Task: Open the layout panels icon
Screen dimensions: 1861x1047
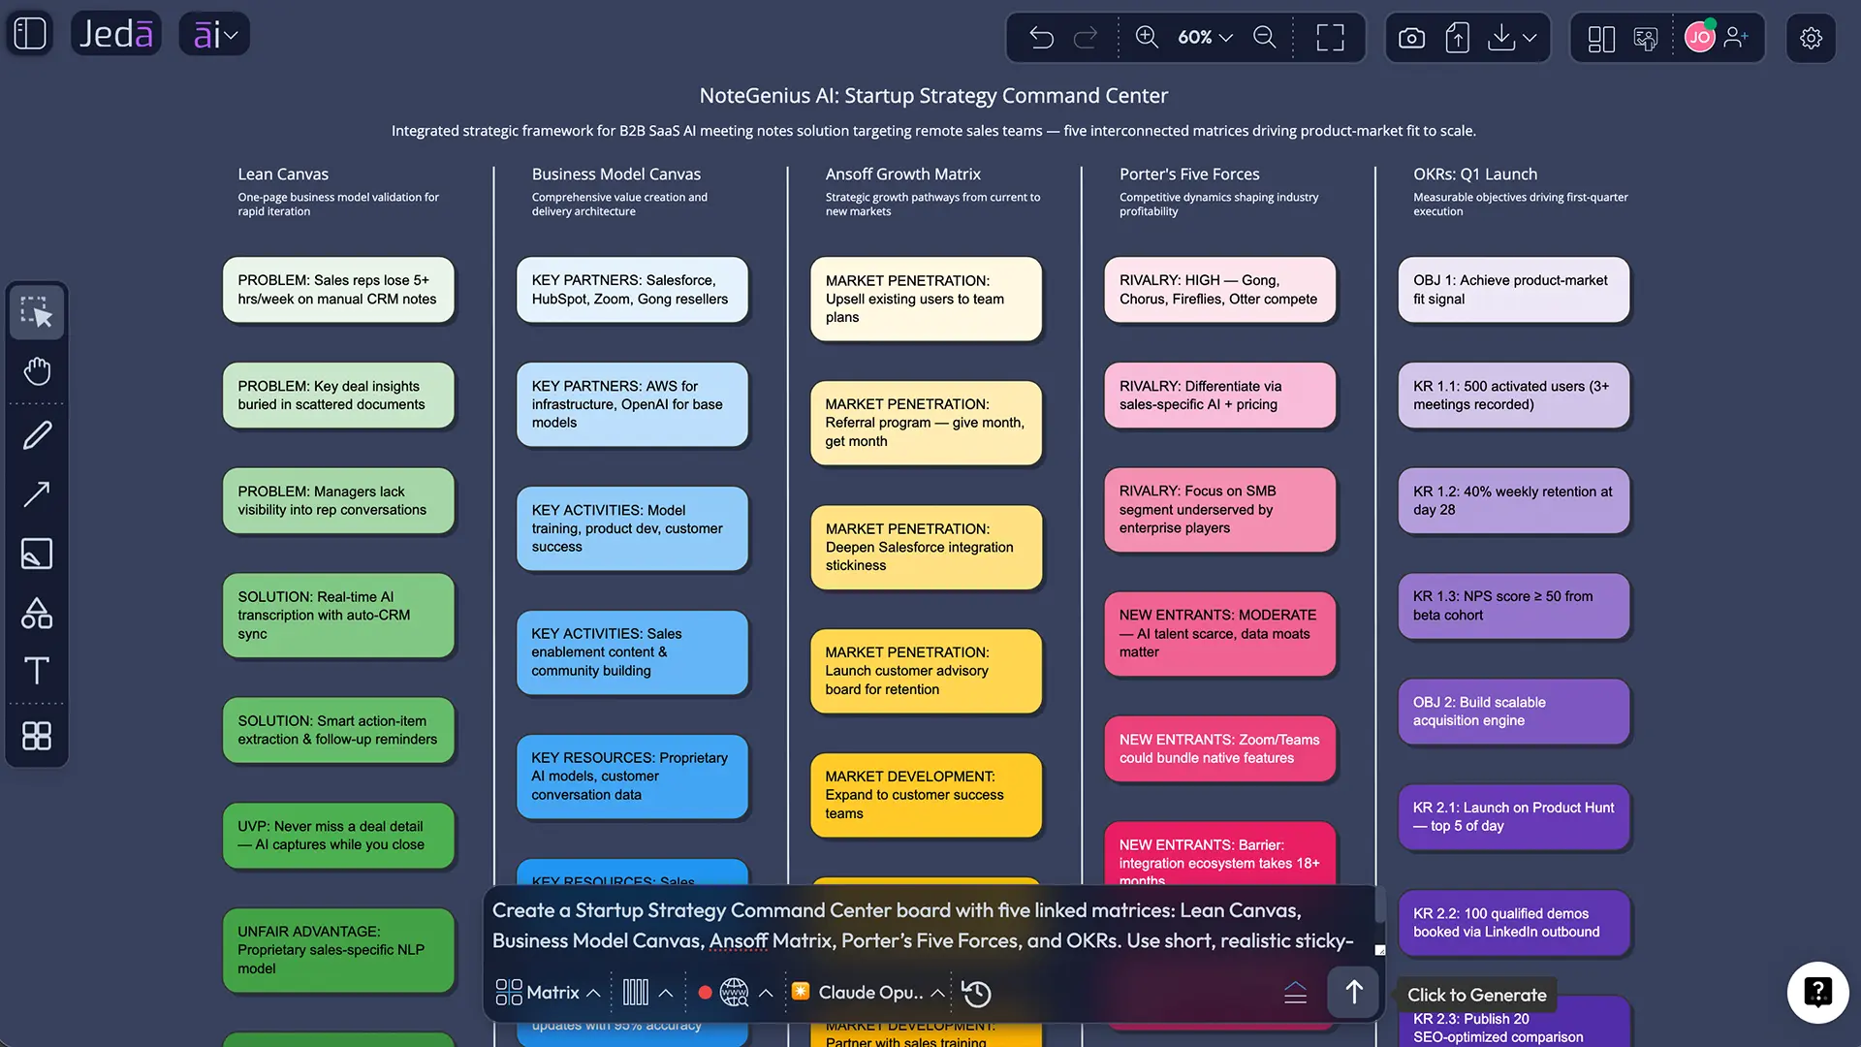Action: tap(1601, 38)
